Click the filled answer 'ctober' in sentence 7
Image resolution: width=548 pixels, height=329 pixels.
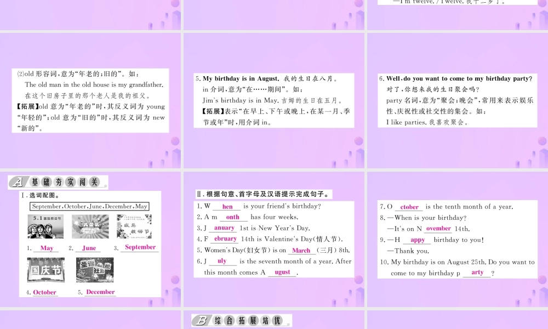pyautogui.click(x=409, y=207)
